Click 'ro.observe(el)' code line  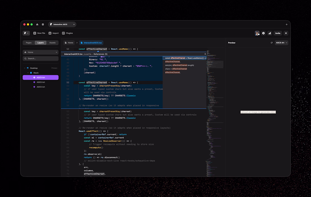tap(93, 154)
